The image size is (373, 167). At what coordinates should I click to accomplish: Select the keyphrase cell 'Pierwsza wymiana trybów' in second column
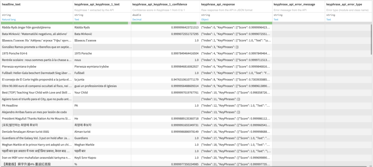(102, 67)
